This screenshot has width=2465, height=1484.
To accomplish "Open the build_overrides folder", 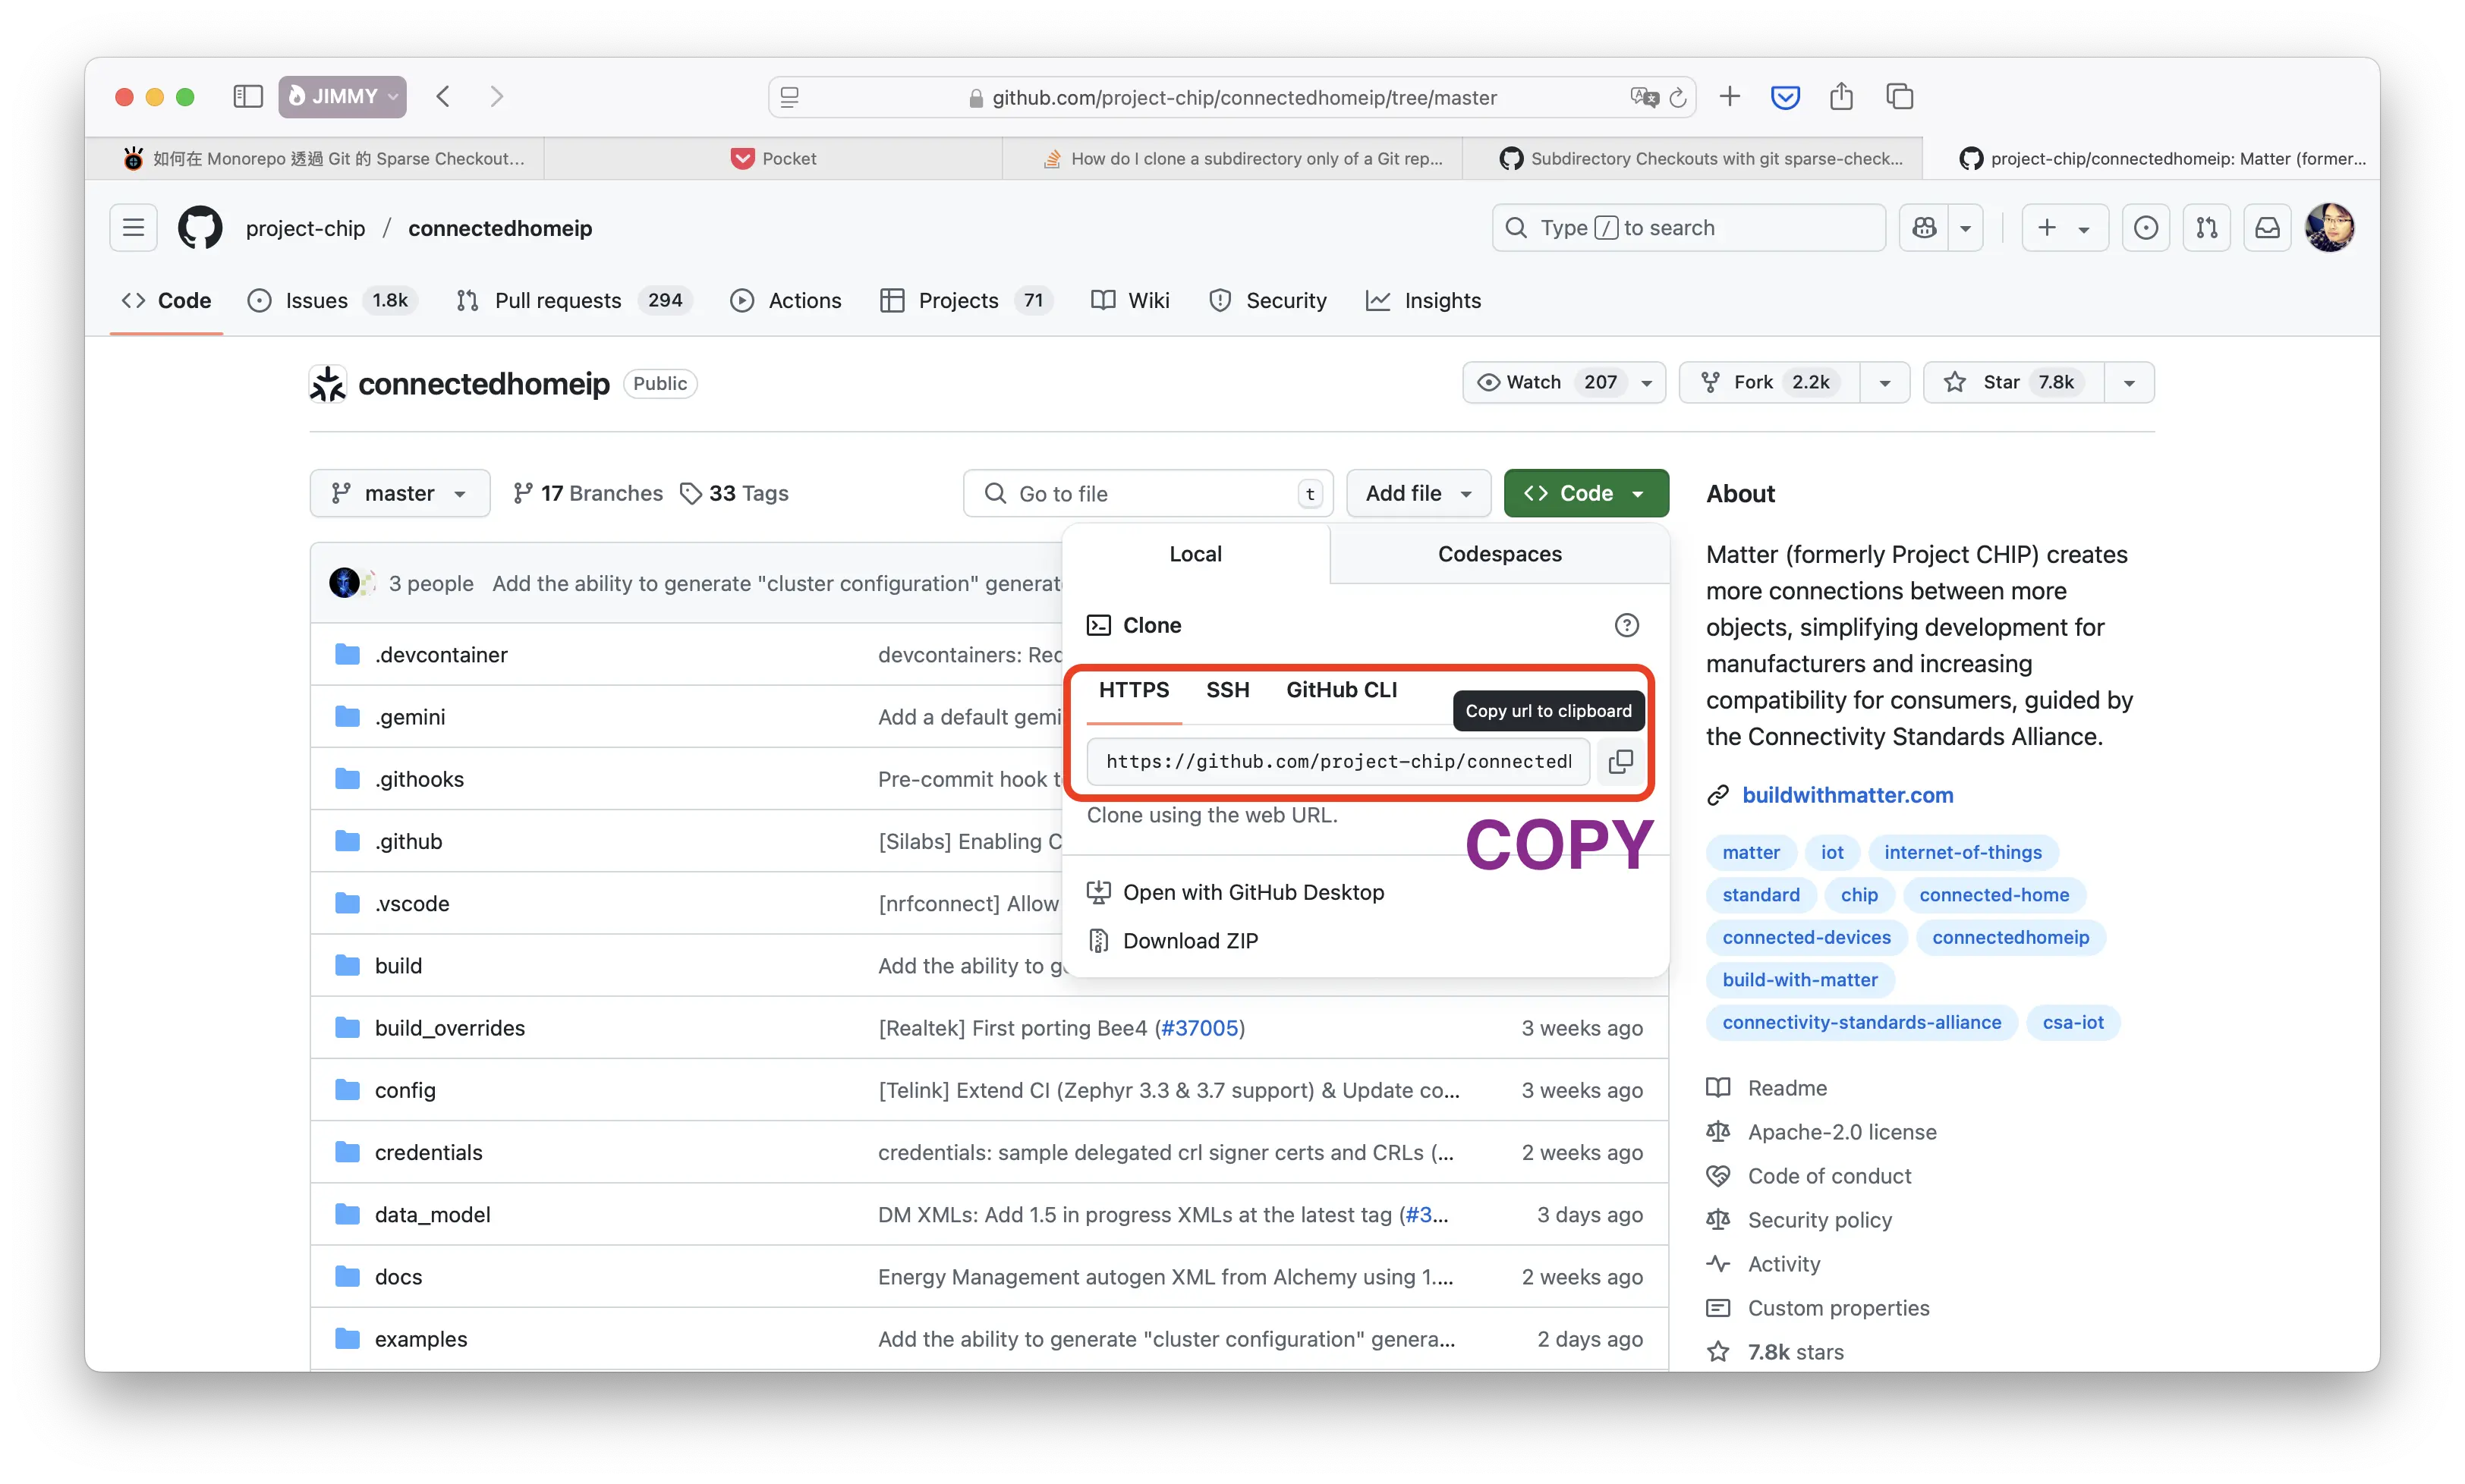I will pos(449,1028).
